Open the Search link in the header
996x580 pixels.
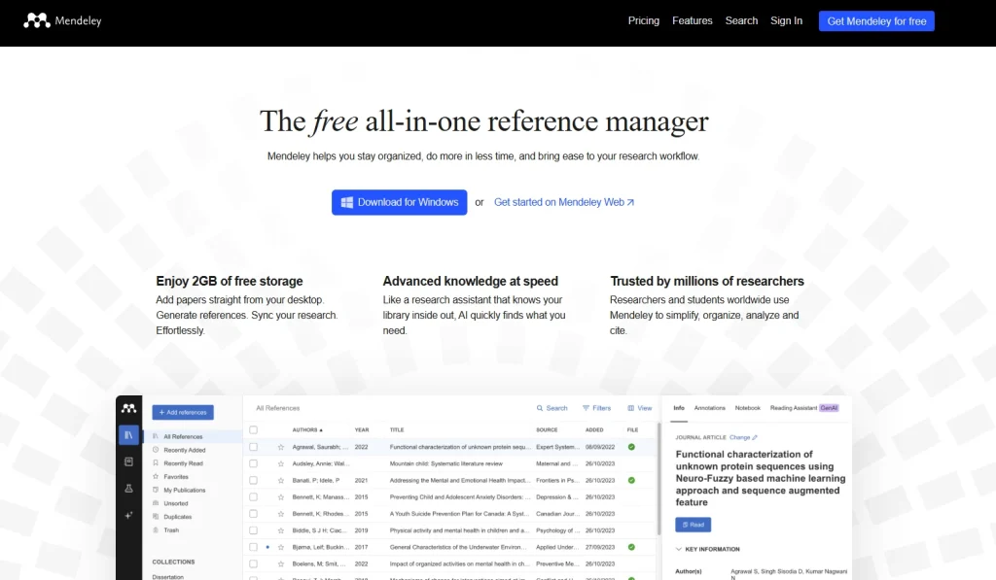pos(741,21)
